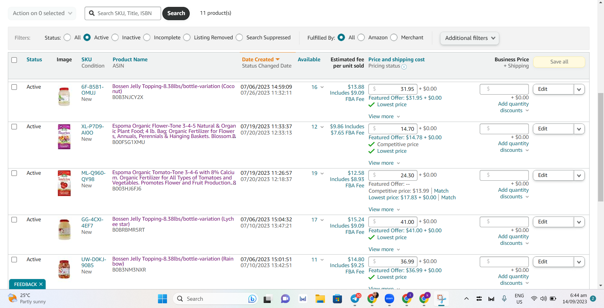
Task: Open Rainbow Jelly Topping product thumbnail
Action: point(64,269)
